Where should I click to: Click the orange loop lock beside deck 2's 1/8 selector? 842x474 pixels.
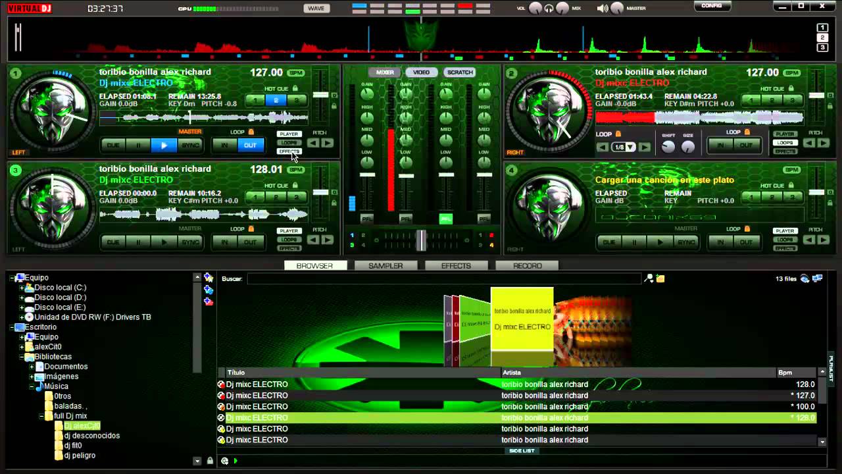coord(618,134)
